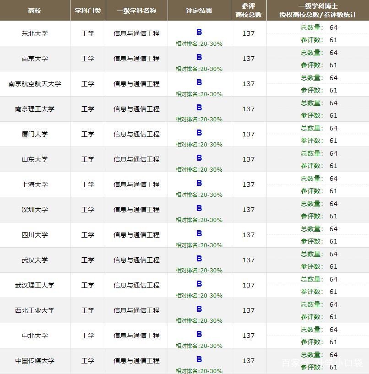This screenshot has height=374, width=369.
Task: Select 信息与通信工程 in the 厦门大学 row
Action: (136, 134)
